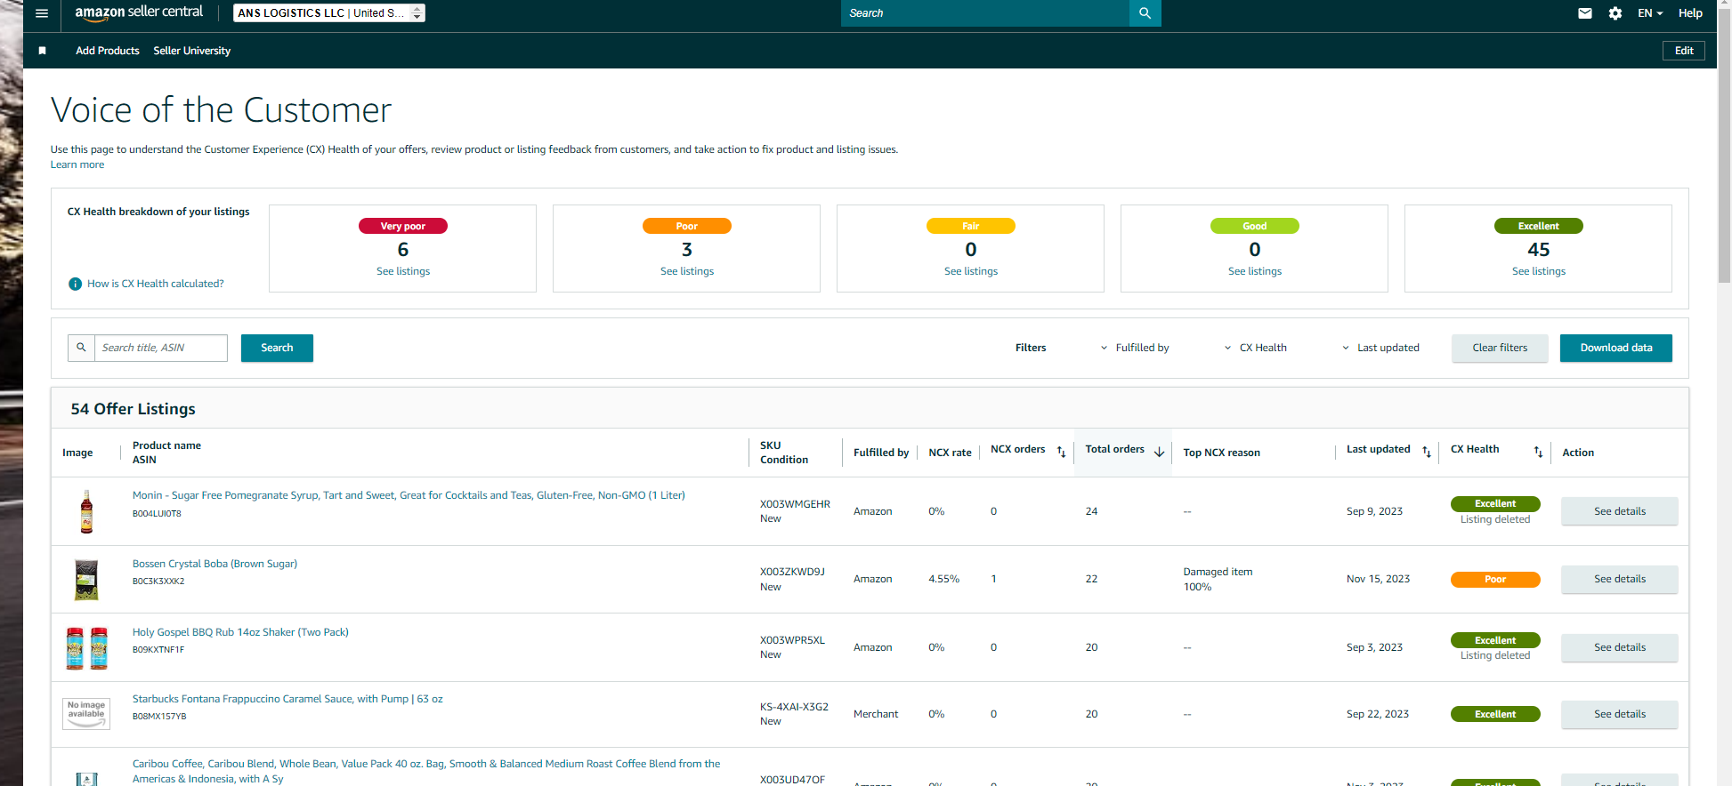This screenshot has height=786, width=1732.
Task: Click the NCX rate column header
Action: click(950, 453)
